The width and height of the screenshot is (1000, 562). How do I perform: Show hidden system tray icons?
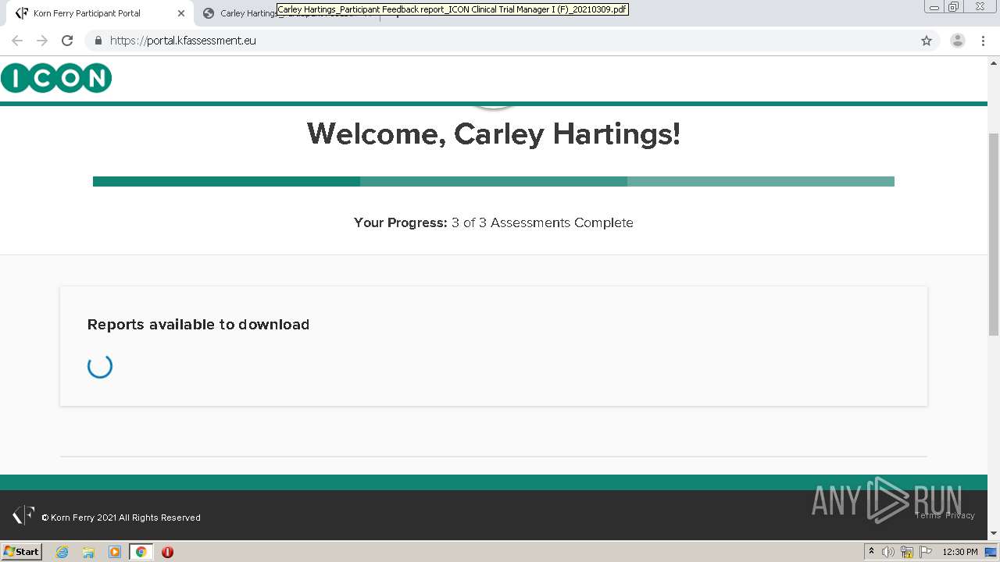pos(871,552)
